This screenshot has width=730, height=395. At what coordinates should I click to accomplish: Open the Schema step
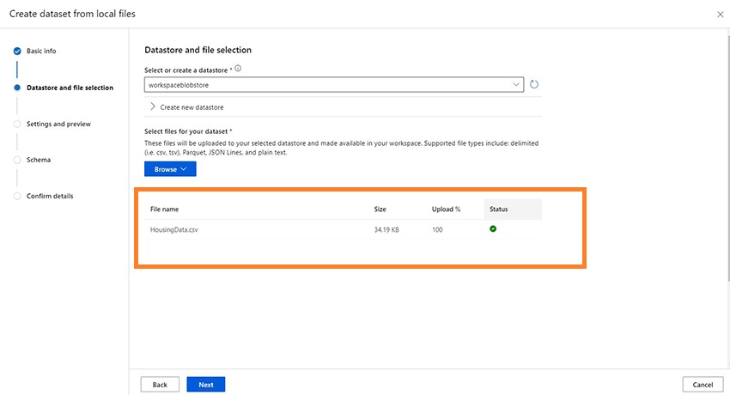click(x=39, y=160)
